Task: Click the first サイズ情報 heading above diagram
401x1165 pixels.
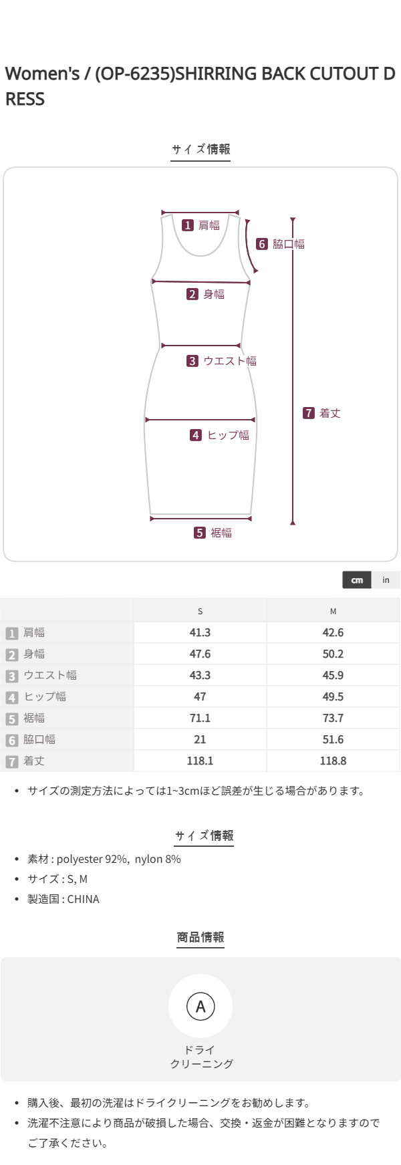Action: [x=200, y=150]
